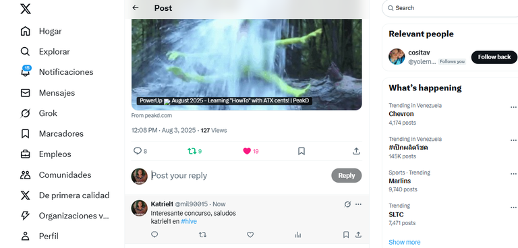
Task: Open the Grok icon on Katriel1's reply
Action: (x=347, y=204)
